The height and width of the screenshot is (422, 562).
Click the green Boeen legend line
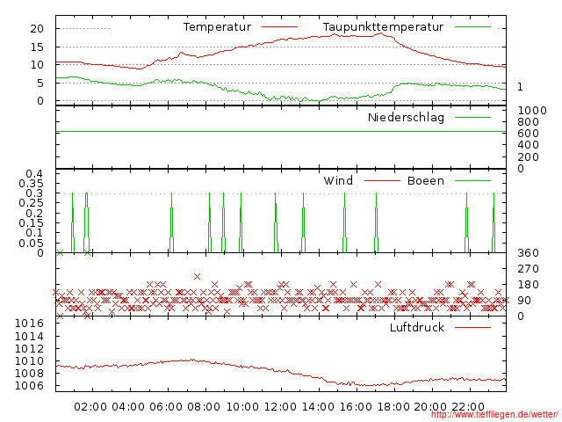[472, 180]
